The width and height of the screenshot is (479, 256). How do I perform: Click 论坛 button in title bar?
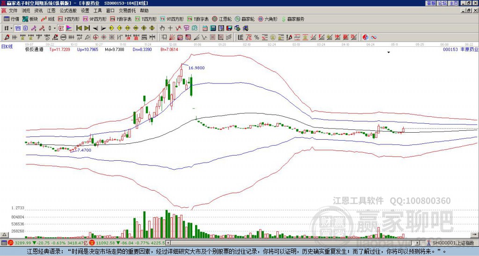point(443,3)
